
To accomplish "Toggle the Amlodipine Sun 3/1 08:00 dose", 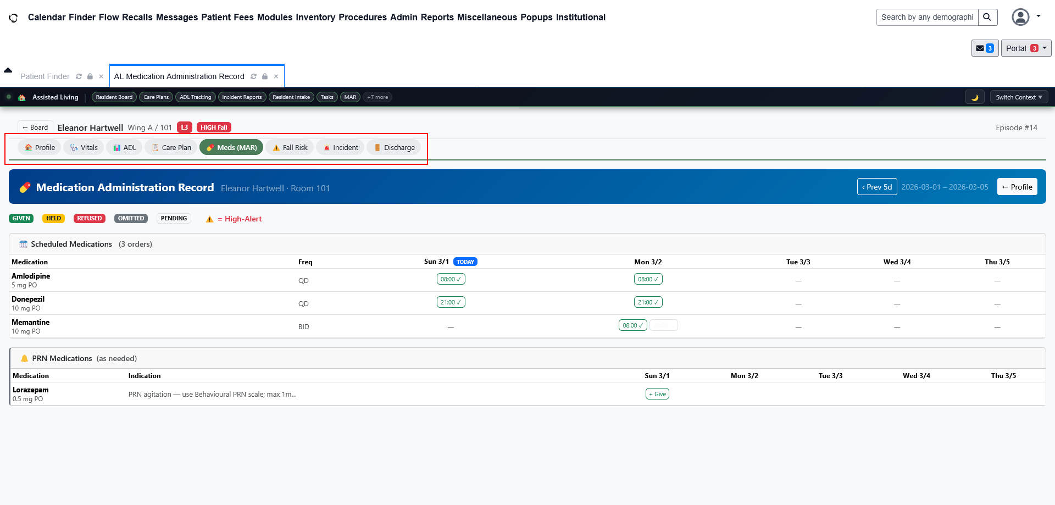I will [x=451, y=279].
